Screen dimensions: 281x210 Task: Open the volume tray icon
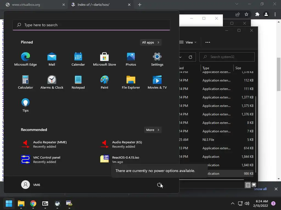(247, 203)
